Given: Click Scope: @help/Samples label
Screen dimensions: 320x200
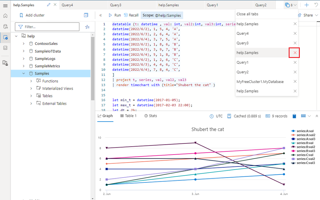Looking at the screenshot, I should click(162, 15).
